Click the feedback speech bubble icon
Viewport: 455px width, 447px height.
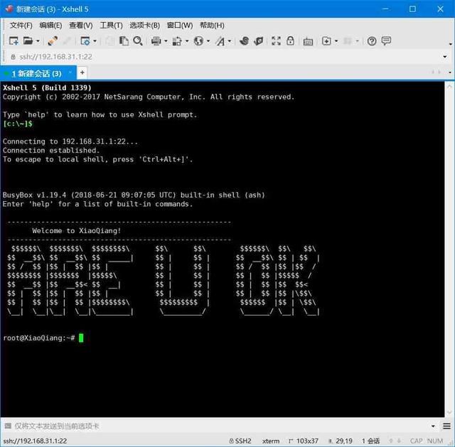(x=386, y=41)
